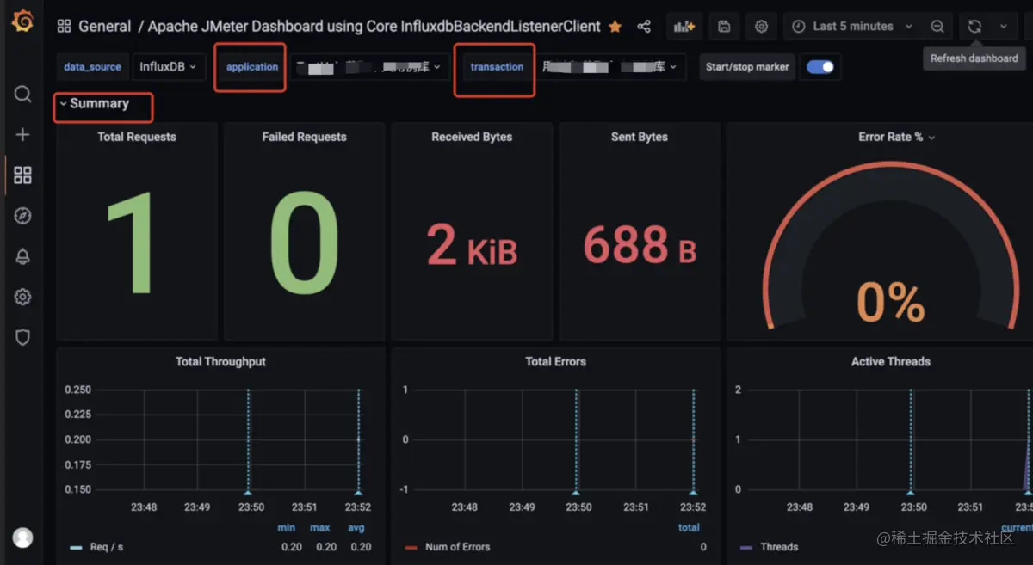The width and height of the screenshot is (1033, 565).
Task: Click the dashboard grid icon before General
Action: [x=65, y=27]
